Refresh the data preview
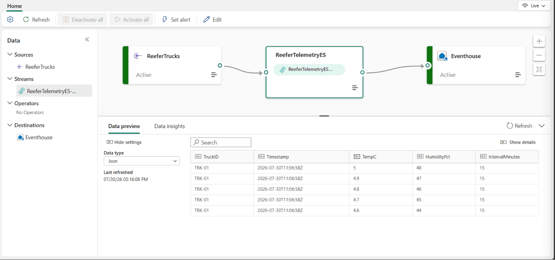Viewport: 555px width, 260px height. 519,126
